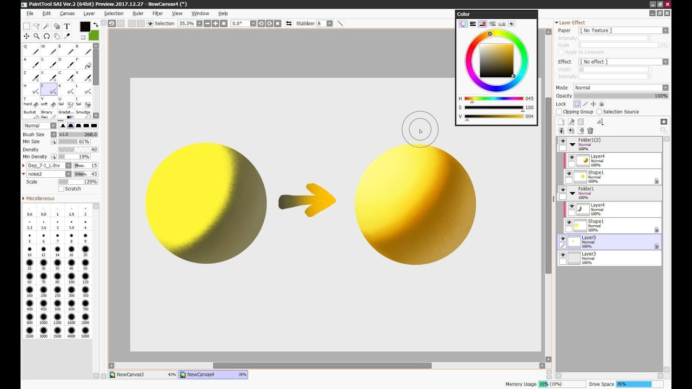Open the Stabilizer value dropdown
This screenshot has width=692, height=389.
click(330, 23)
